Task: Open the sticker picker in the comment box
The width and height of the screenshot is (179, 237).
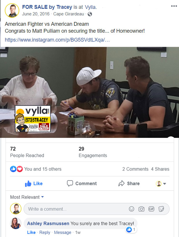Action: click(161, 209)
